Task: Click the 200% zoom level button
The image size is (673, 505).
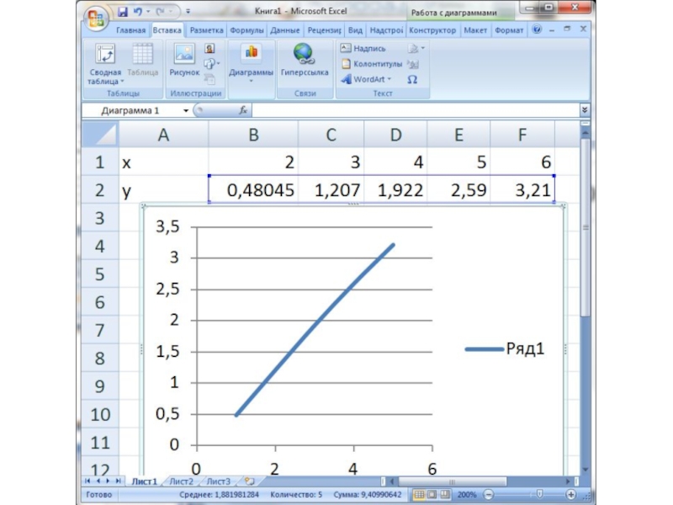Action: point(467,495)
